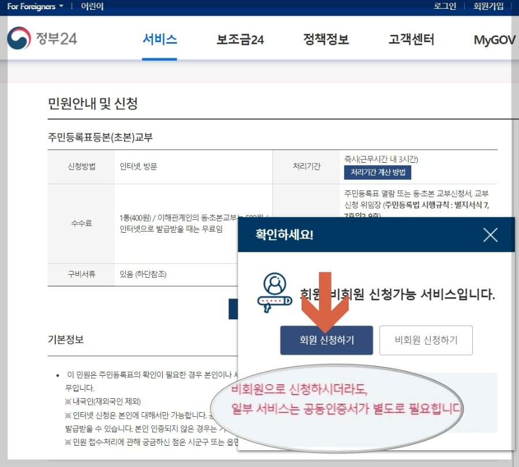
Task: Open the 어린이 page link
Action: tap(92, 6)
